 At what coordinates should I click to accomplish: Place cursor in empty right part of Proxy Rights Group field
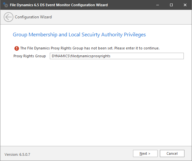click(x=147, y=56)
